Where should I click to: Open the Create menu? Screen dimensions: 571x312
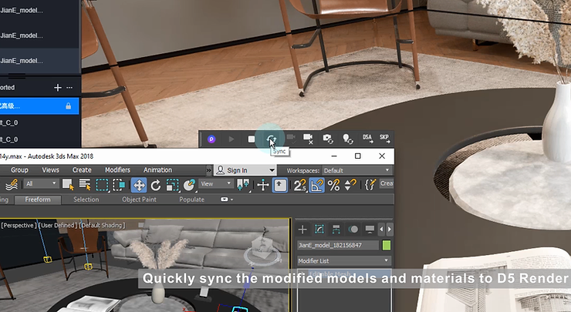coord(82,170)
